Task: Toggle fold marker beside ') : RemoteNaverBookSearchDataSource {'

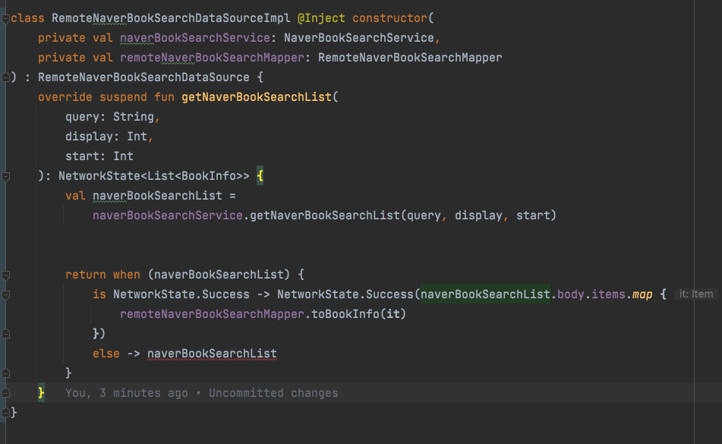Action: [x=5, y=77]
